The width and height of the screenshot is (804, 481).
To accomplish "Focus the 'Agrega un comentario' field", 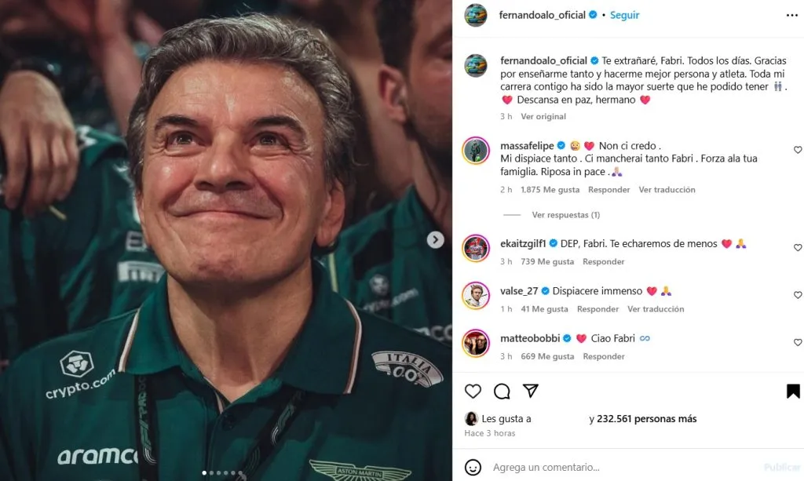I will click(612, 467).
